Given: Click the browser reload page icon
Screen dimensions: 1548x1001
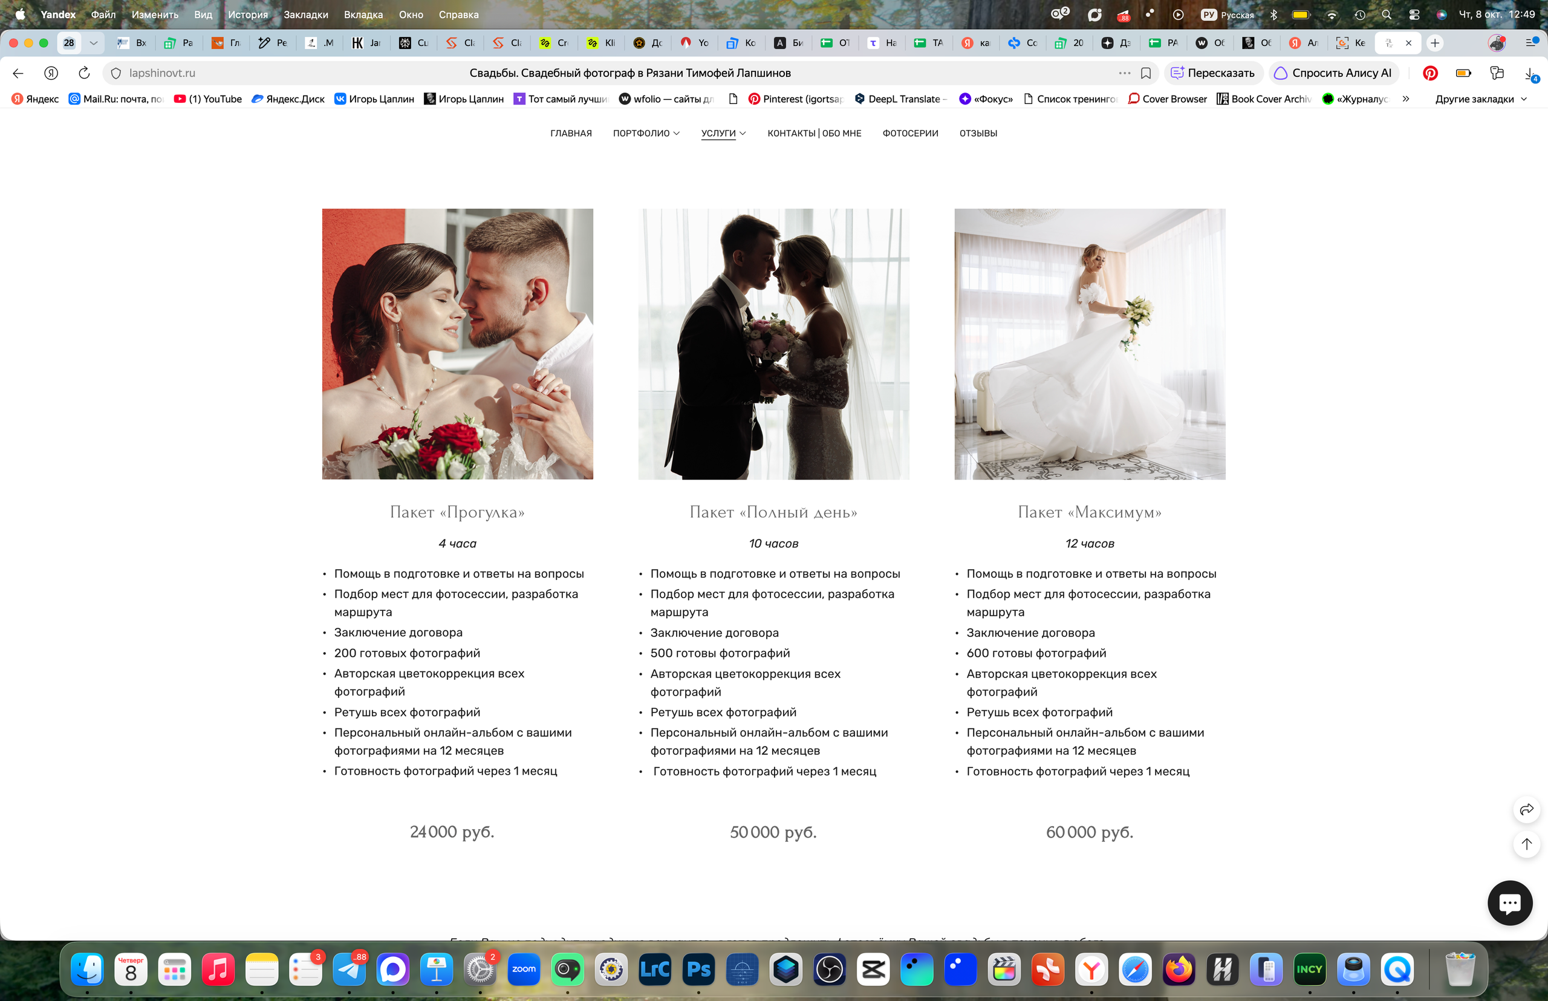Looking at the screenshot, I should click(x=84, y=73).
